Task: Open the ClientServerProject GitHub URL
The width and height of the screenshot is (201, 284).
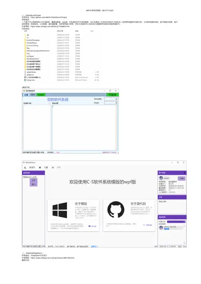Action: click(49, 18)
